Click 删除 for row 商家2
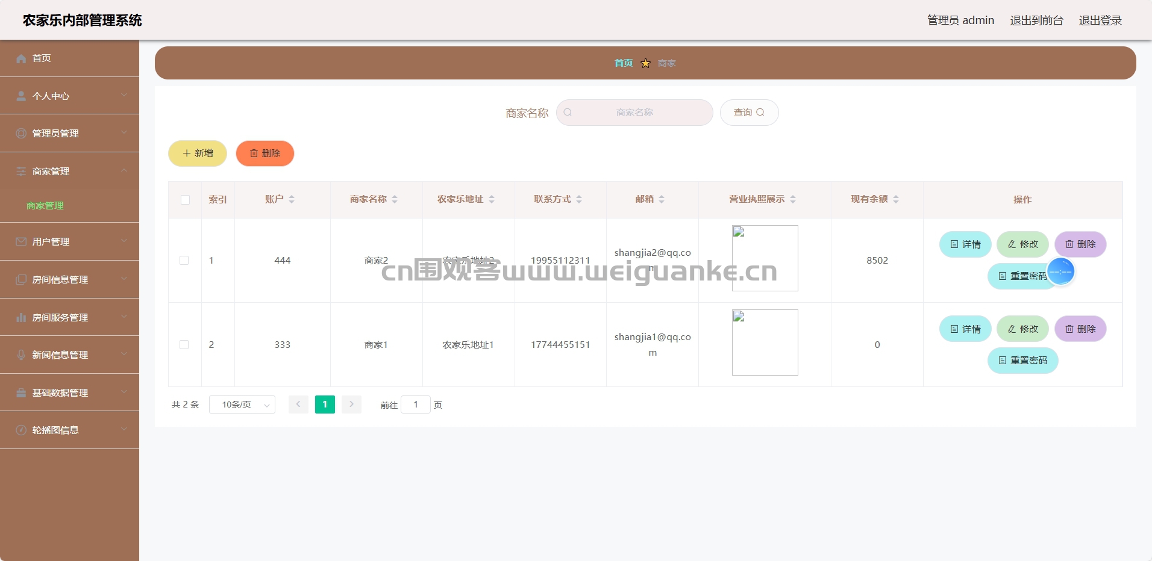Screen dimensions: 1152x561 point(1080,244)
